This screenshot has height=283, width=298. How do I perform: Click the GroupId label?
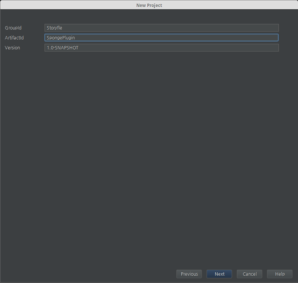tap(13, 28)
